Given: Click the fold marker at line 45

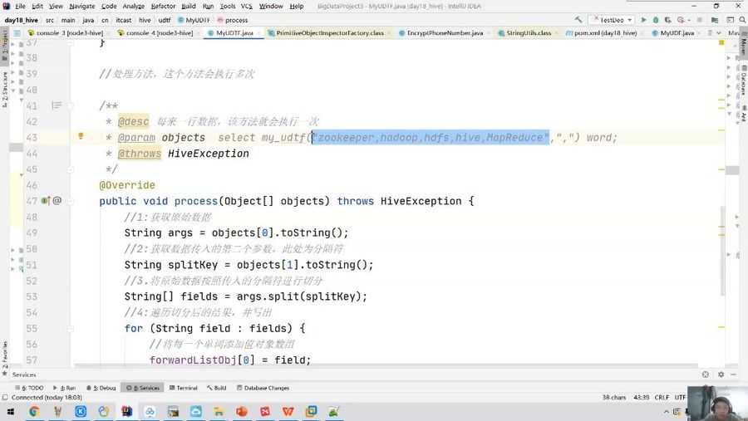Looking at the screenshot, I should (70, 169).
